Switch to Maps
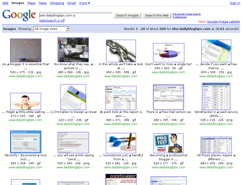242x185 pixels. pos(31,3)
